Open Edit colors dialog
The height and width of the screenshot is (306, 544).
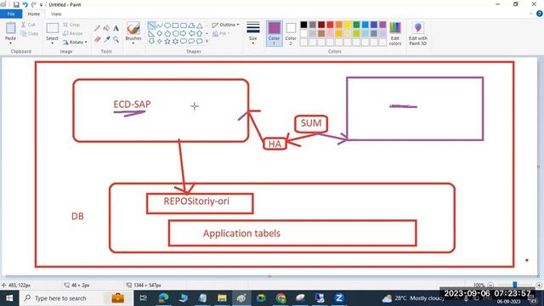tap(395, 34)
